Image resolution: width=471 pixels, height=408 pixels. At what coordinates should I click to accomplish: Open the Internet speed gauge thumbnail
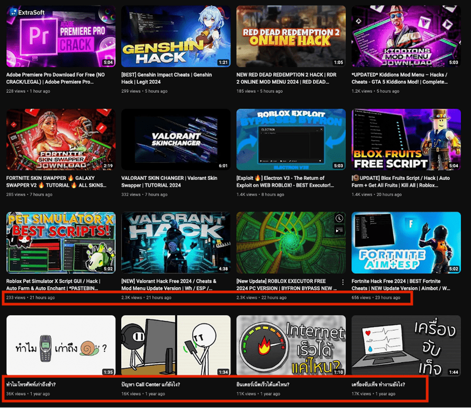[x=291, y=345]
